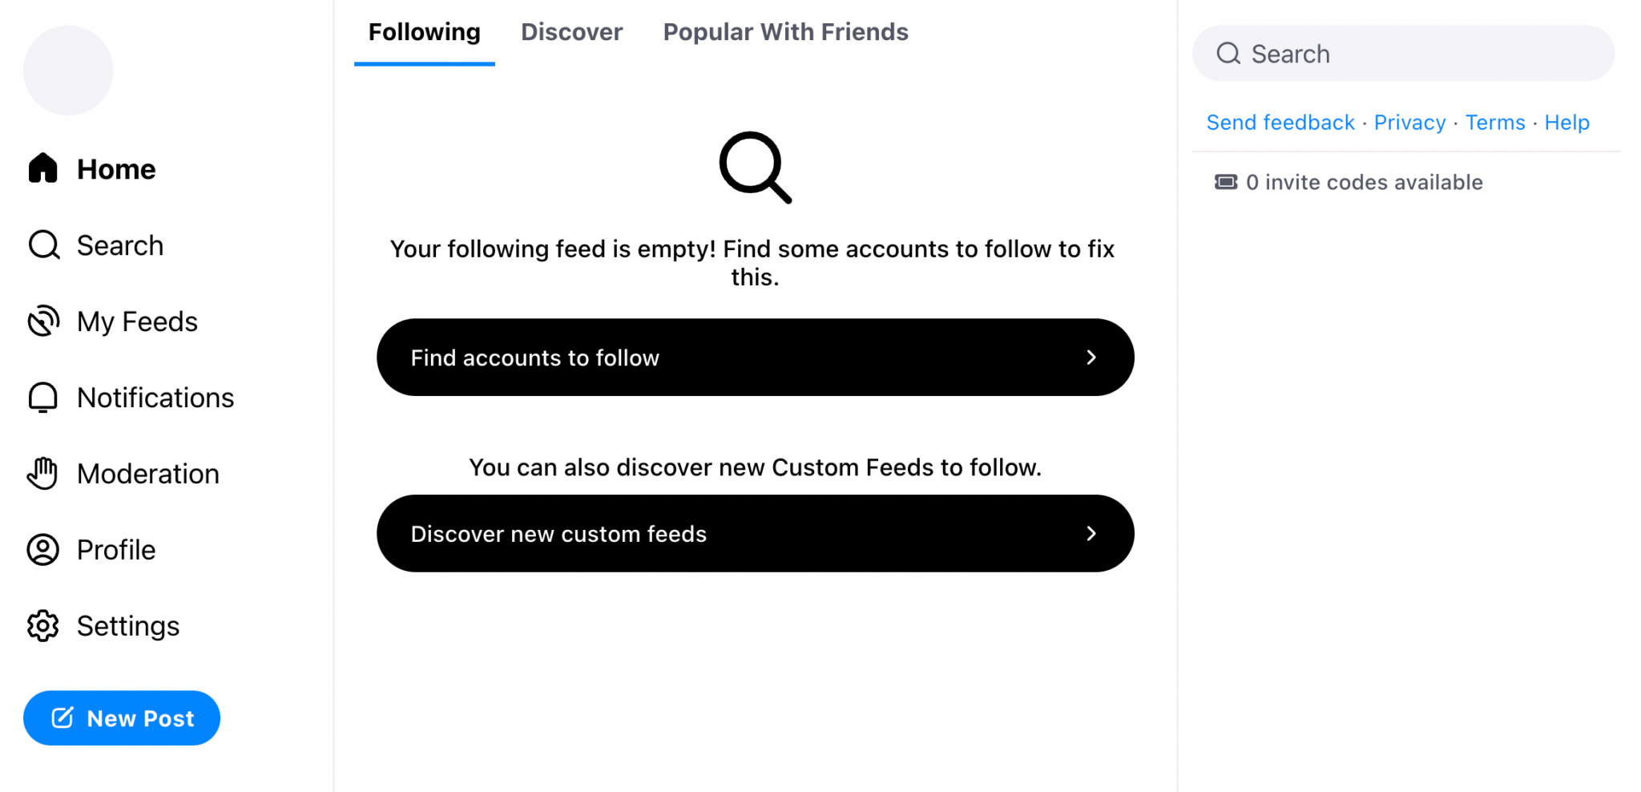
Task: Open Moderation using the hand icon
Action: [x=42, y=473]
